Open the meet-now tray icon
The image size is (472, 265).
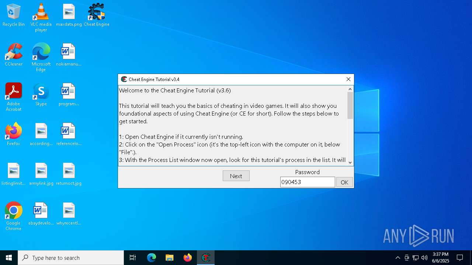pos(407,258)
